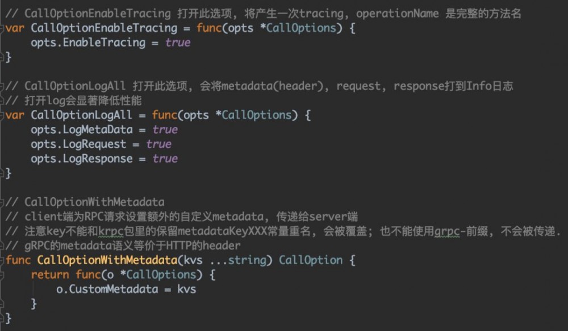Click the string type after the ellipsis
The width and height of the screenshot is (568, 331).
click(248, 260)
